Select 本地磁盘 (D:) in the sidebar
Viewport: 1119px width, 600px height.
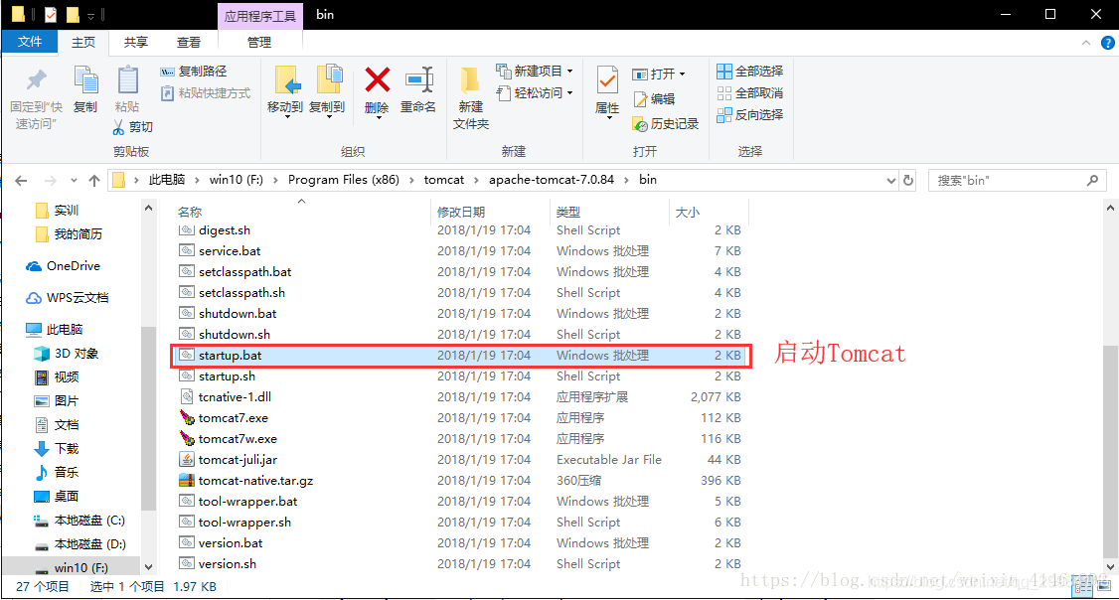pyautogui.click(x=80, y=543)
